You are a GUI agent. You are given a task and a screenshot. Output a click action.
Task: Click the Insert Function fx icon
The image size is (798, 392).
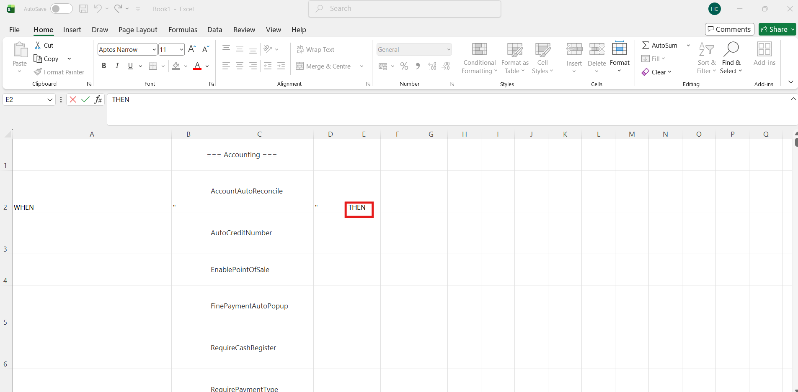(98, 99)
